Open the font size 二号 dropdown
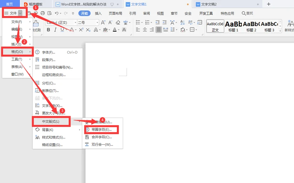 pyautogui.click(x=97, y=22)
